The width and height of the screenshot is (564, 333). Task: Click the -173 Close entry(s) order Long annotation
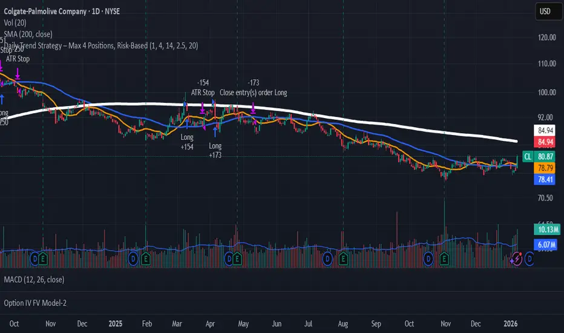pos(254,87)
